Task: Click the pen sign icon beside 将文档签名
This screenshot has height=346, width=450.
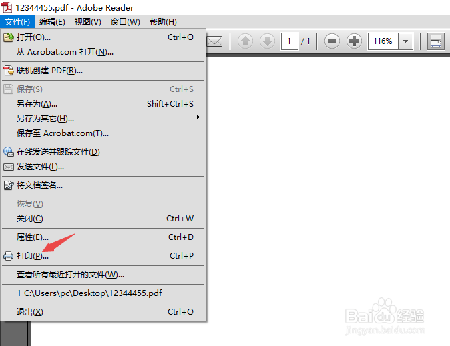Action: click(9, 185)
